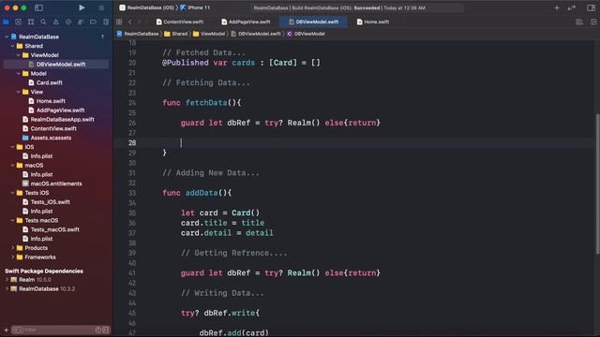Click line number 28 in the gutter
Screen dimensions: 600x337
coord(132,142)
